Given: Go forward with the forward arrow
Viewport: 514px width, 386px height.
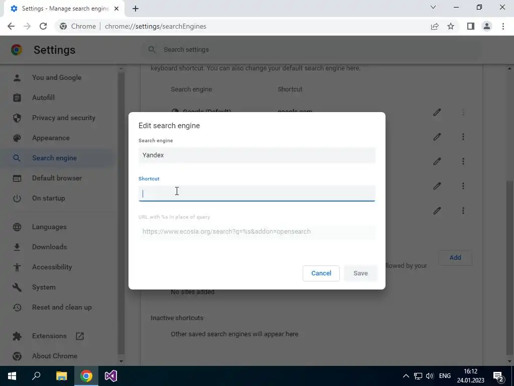Looking at the screenshot, I should [x=27, y=26].
